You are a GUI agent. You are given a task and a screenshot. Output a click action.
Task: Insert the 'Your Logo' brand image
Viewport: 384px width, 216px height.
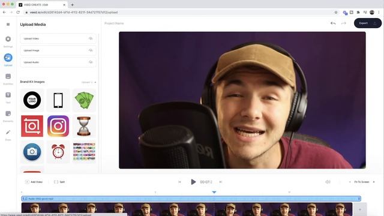[x=32, y=100]
